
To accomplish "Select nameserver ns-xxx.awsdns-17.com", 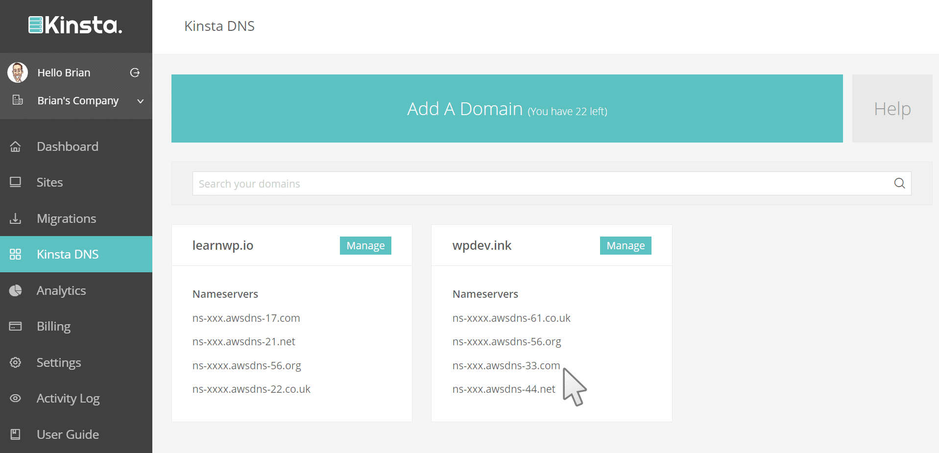I will pyautogui.click(x=246, y=318).
